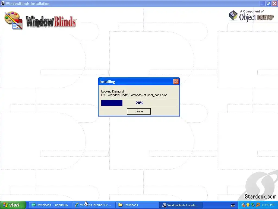Click the orange magnifier tray icon
Viewport: 278px width, 209px height.
point(258,205)
